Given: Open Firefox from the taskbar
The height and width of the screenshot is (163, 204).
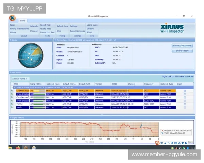Looking at the screenshot, I should click(18, 148).
